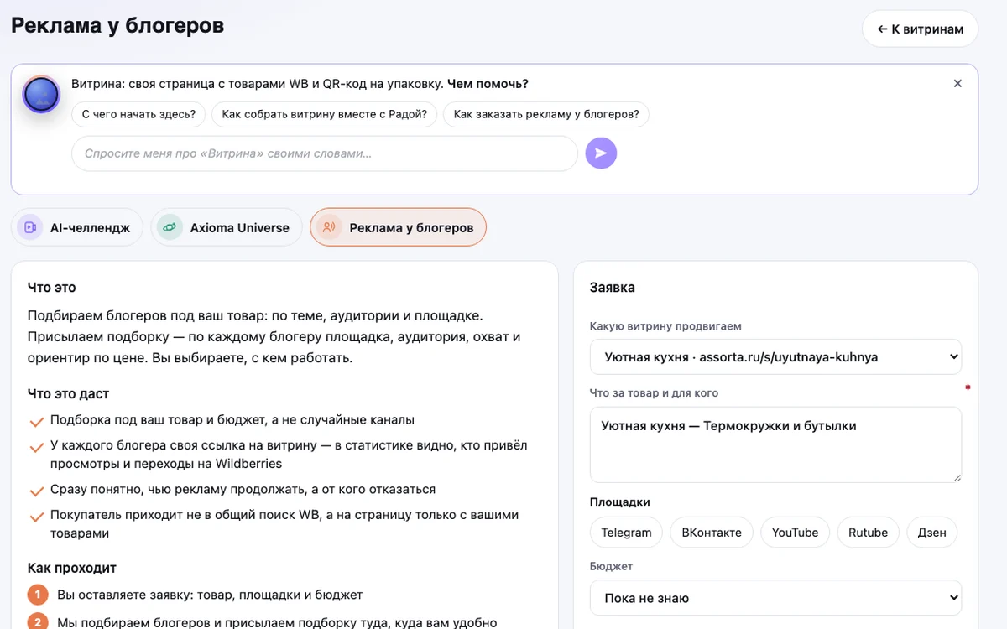The image size is (1007, 629).
Task: Click the text Вы оставляете заявку: товар, площадки и бюджет
Action: [x=210, y=595]
